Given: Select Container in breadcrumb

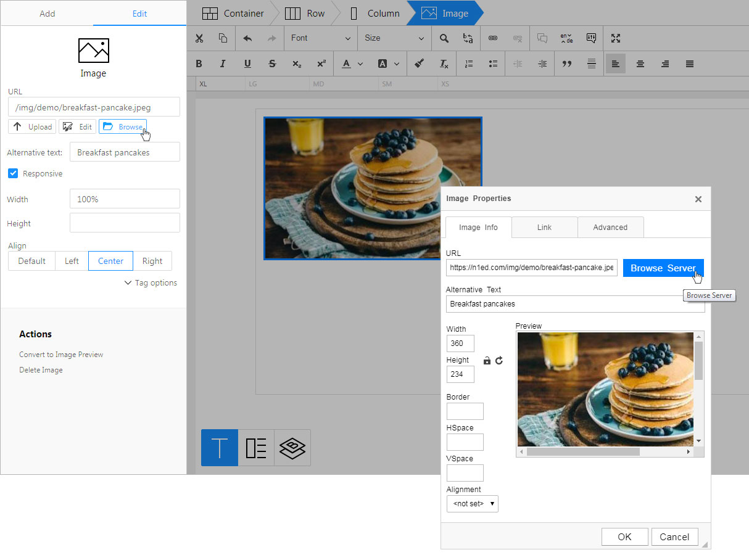Looking at the screenshot, I should (x=233, y=14).
